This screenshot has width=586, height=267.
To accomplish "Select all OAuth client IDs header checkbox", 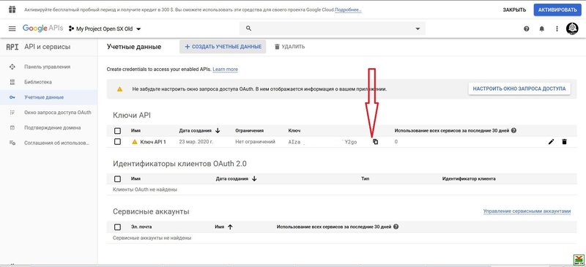I will (x=117, y=179).
